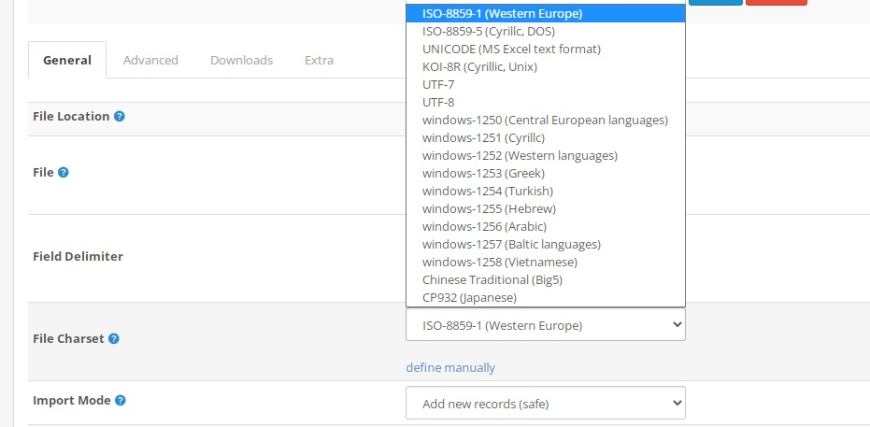The height and width of the screenshot is (427, 870).
Task: Go to the Extra tab
Action: pos(319,60)
